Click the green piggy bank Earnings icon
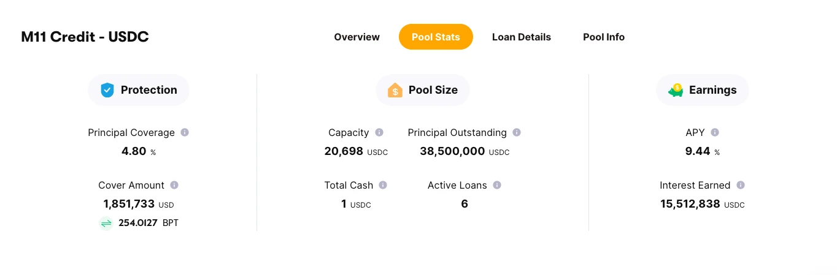This screenshot has height=275, width=837. pos(676,90)
